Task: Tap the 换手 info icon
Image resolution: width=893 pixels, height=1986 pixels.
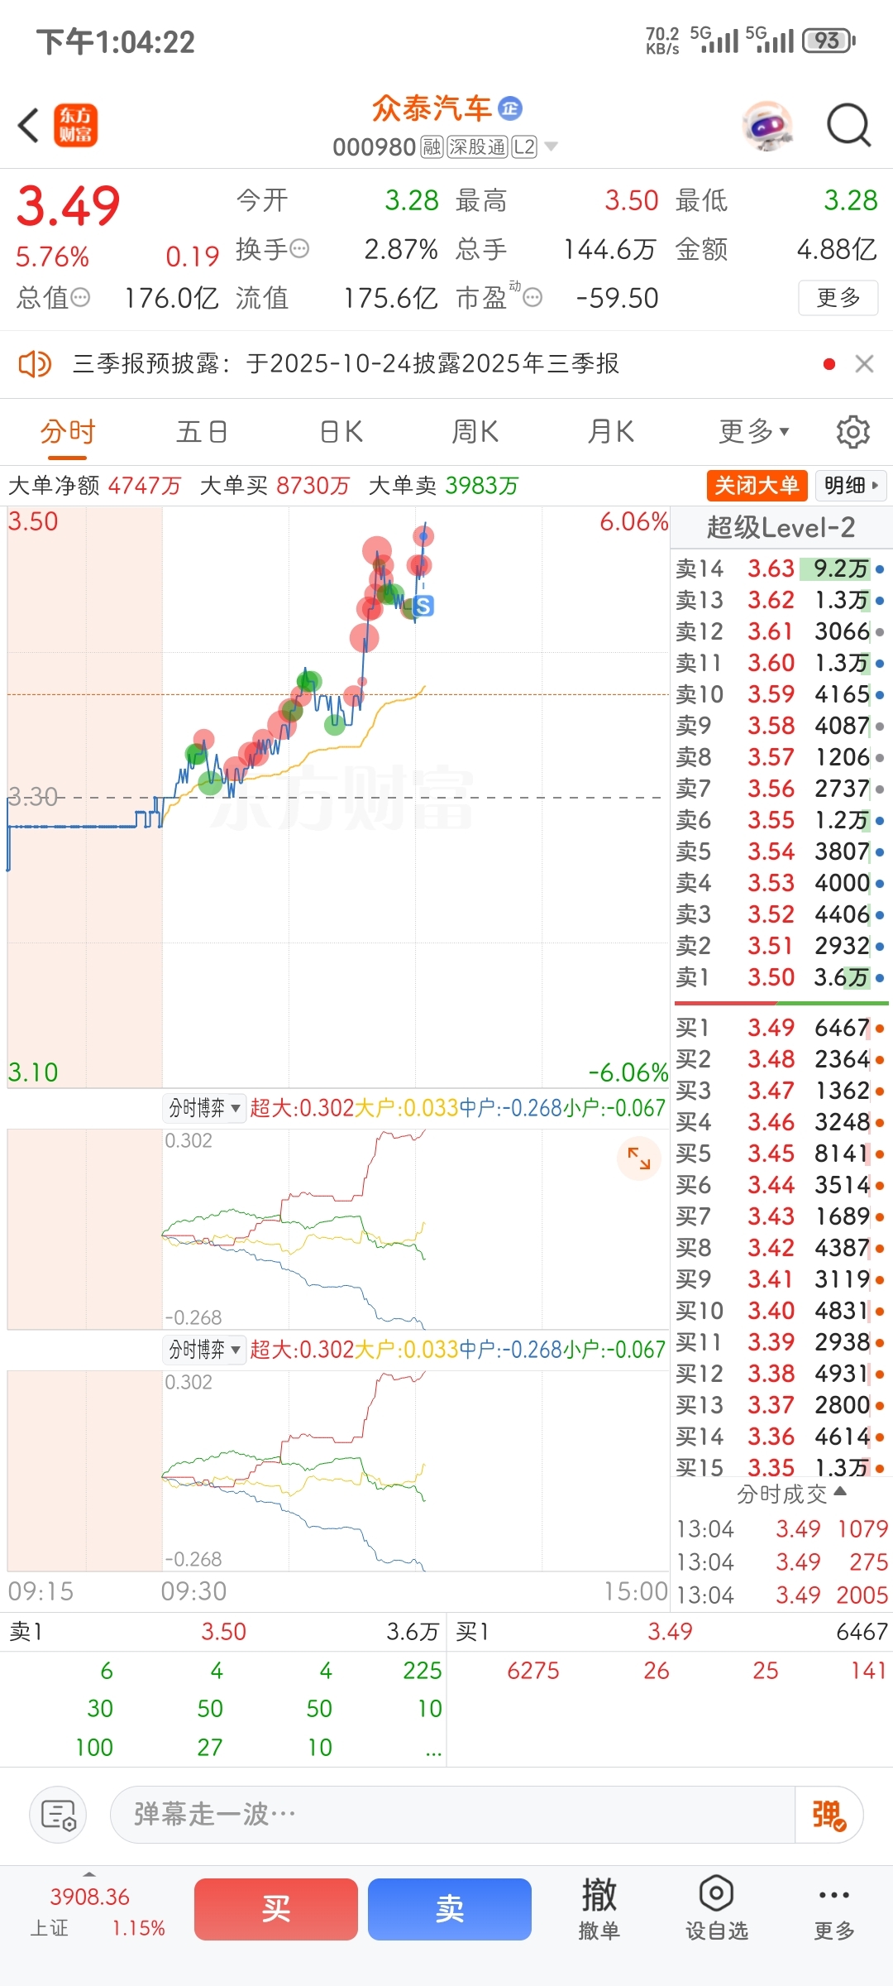Action: pos(299,248)
